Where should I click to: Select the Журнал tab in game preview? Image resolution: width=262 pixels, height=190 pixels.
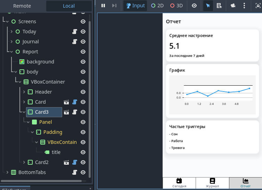pos(212,183)
